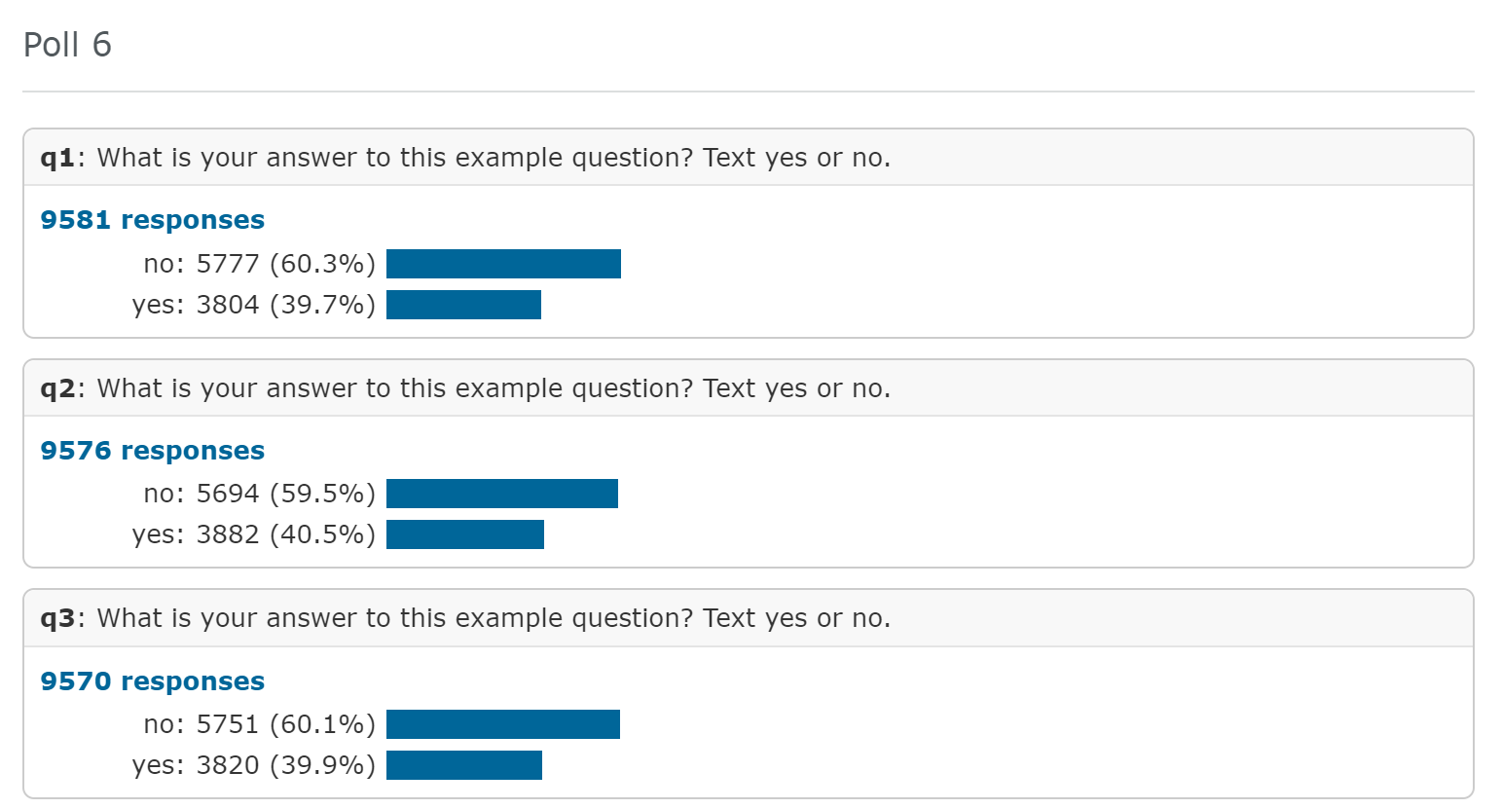Click q3 'no' result bar
The image size is (1501, 809).
tap(503, 724)
